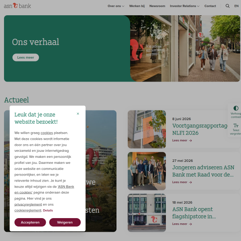Click the '18 mei 2026' date text
241x241 pixels.
[x=182, y=202]
